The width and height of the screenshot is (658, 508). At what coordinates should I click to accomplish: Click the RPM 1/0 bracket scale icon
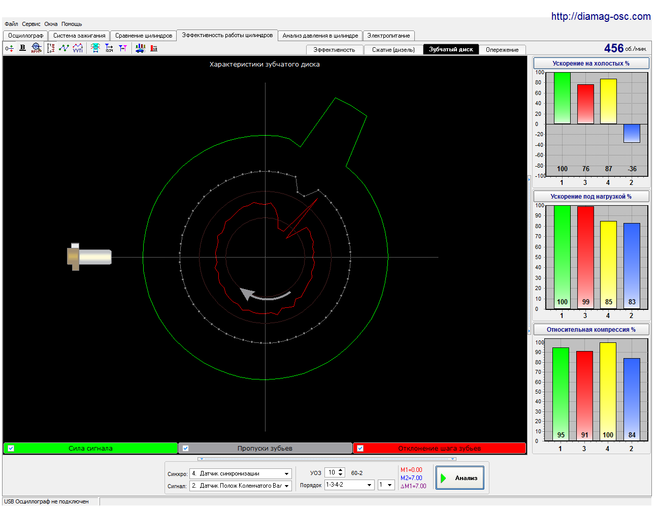[51, 48]
